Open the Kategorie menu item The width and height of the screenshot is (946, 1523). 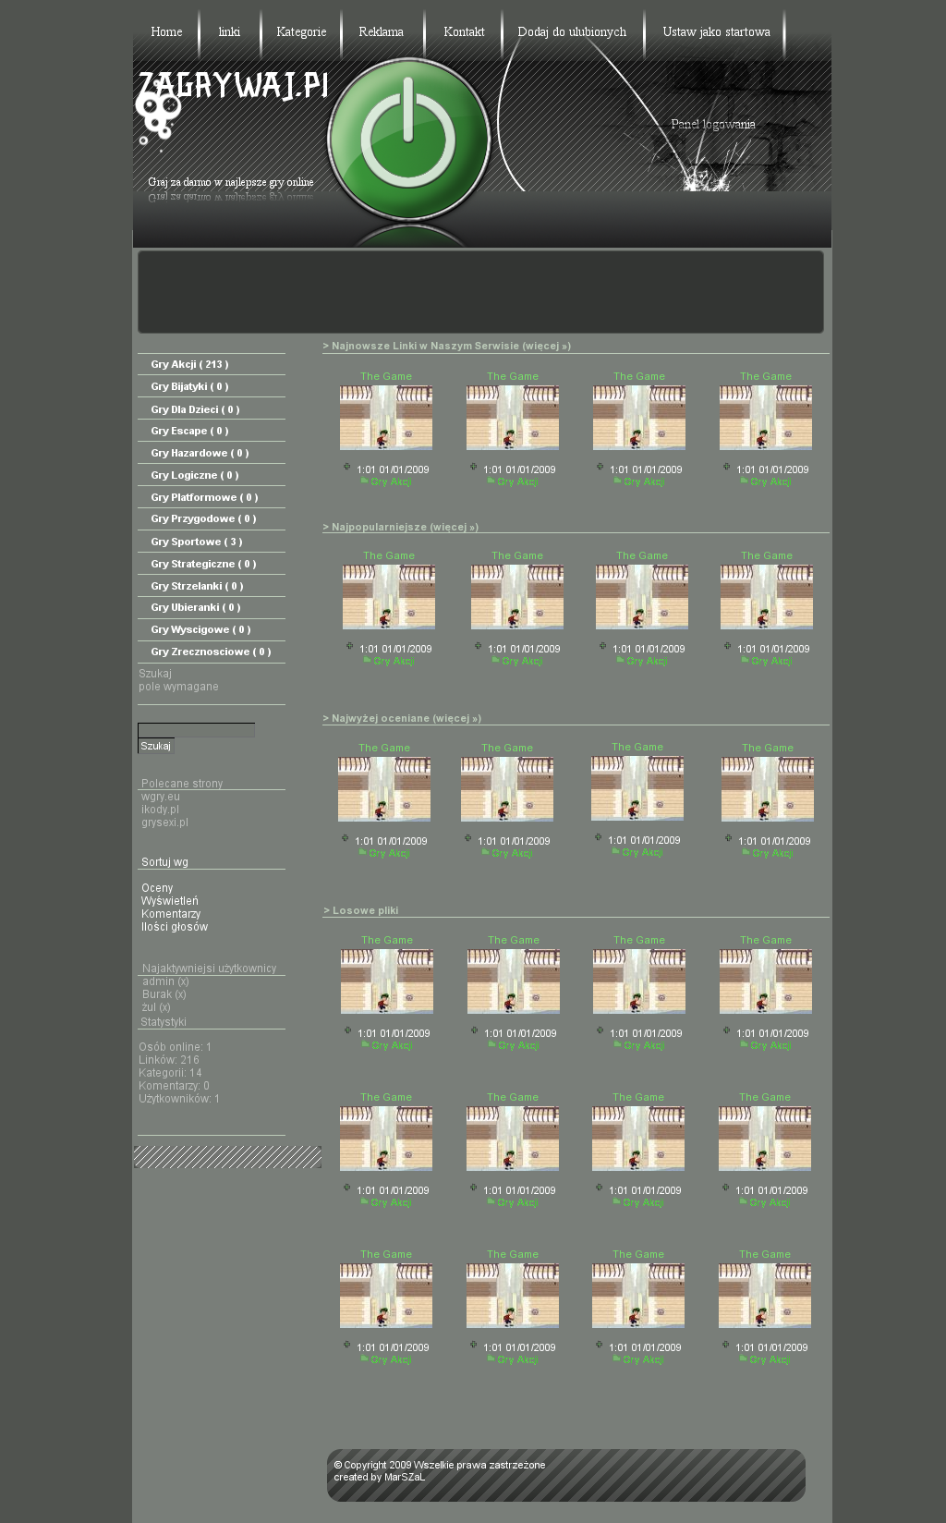[x=301, y=32]
